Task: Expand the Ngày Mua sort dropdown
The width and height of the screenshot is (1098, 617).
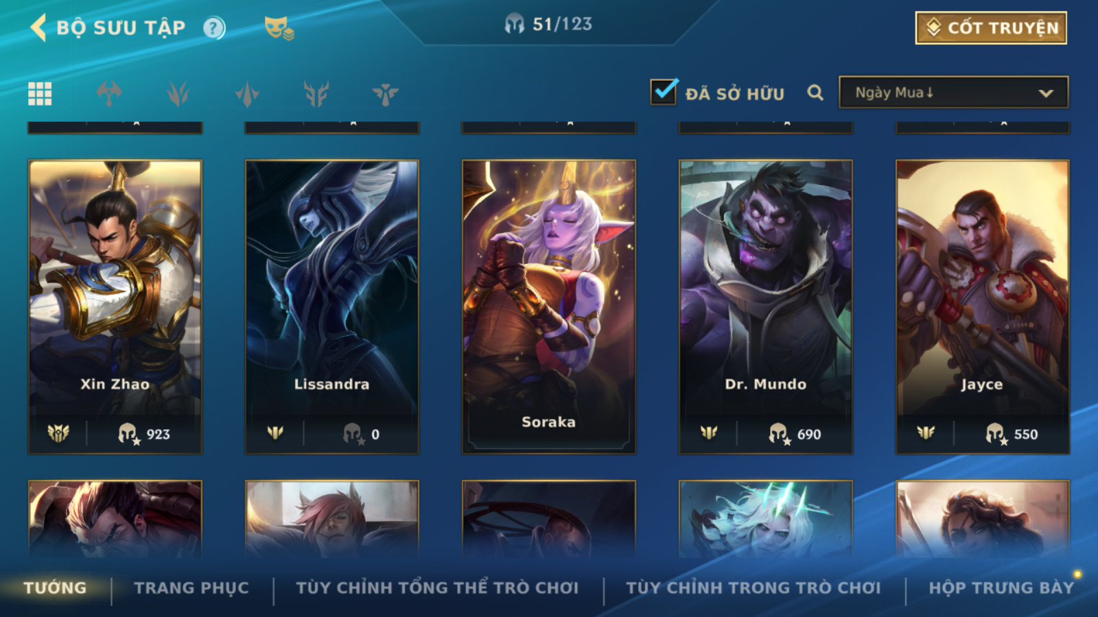Action: click(x=953, y=93)
